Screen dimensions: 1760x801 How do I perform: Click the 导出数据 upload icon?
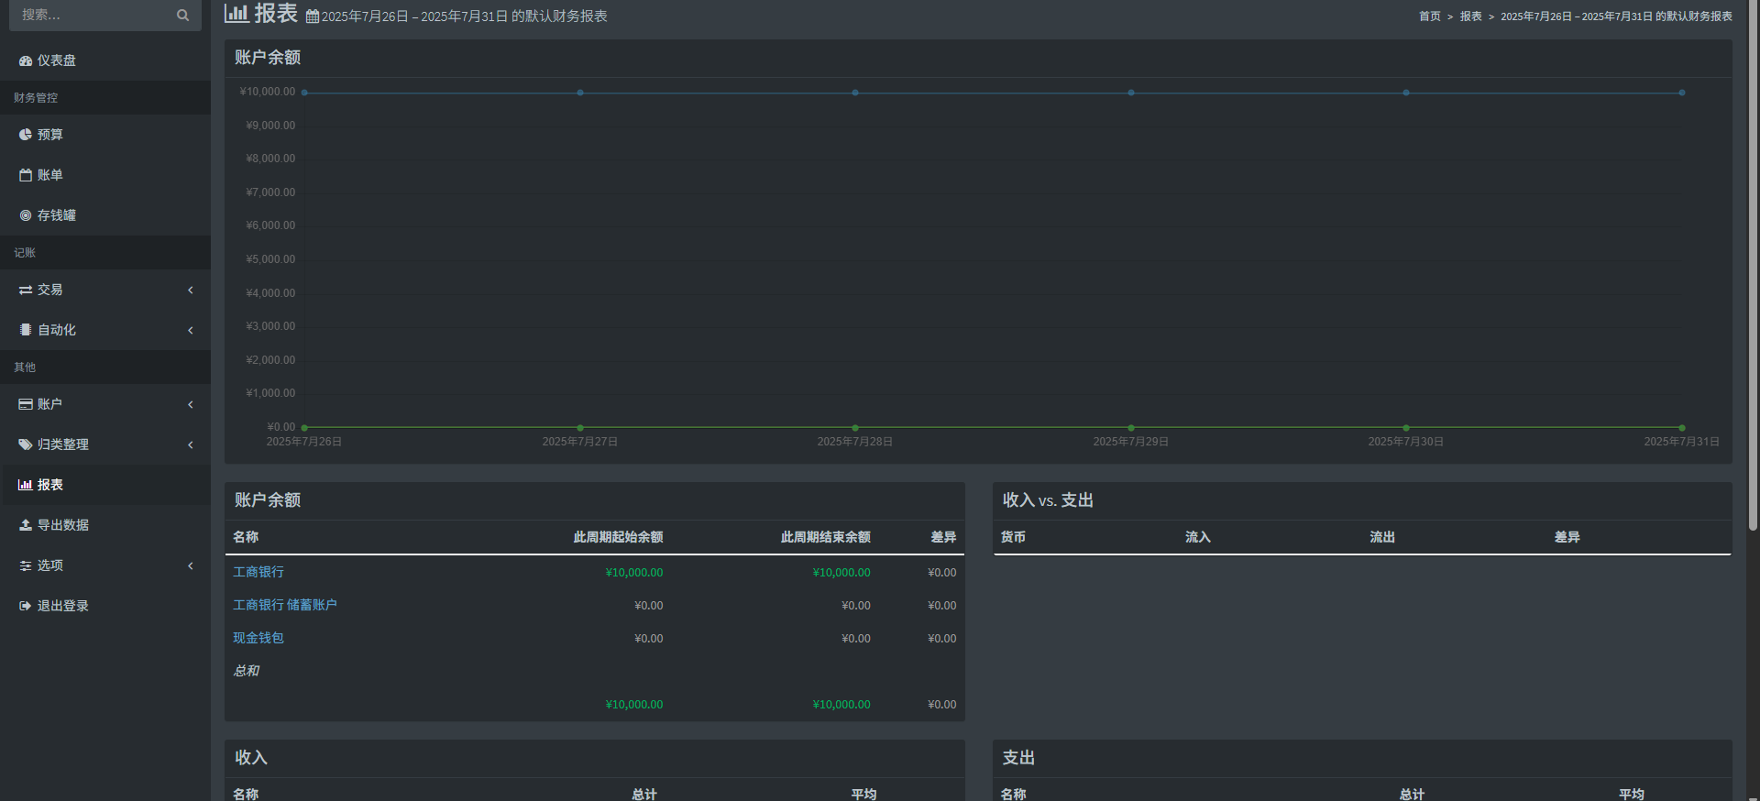[x=26, y=525]
